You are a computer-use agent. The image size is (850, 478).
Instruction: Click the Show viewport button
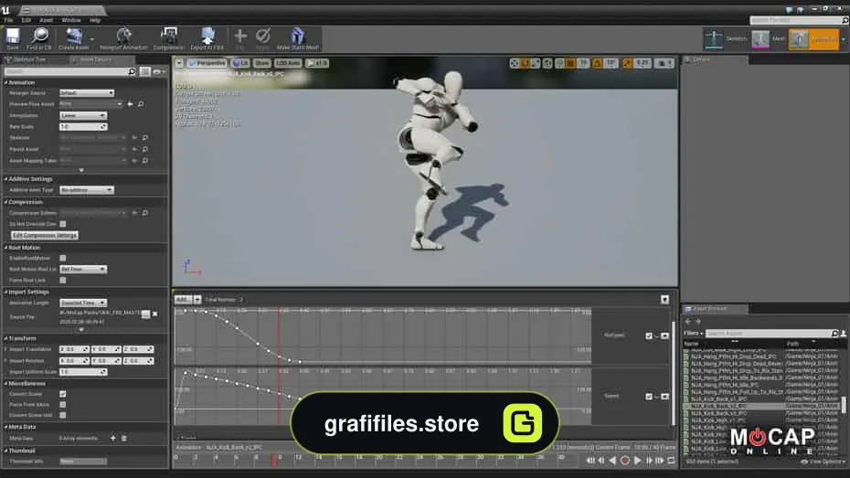[x=261, y=63]
